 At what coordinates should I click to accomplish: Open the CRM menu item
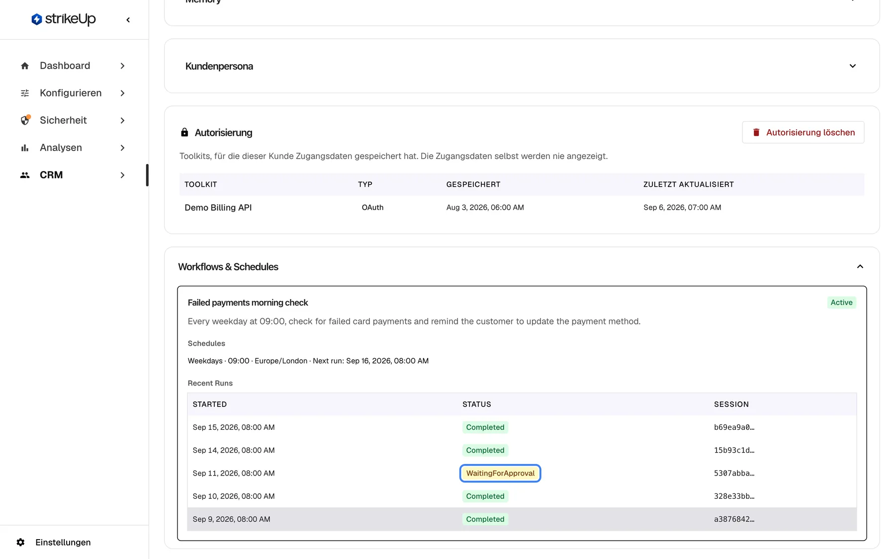click(x=74, y=175)
